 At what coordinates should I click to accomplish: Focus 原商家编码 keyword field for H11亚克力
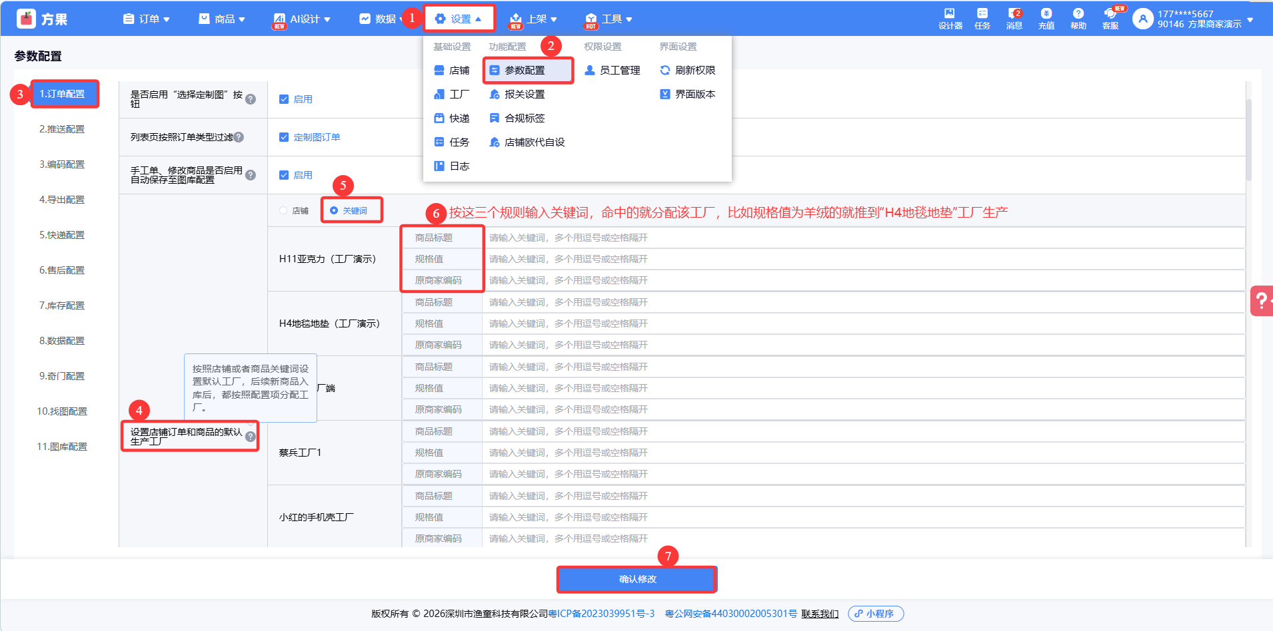coord(864,280)
